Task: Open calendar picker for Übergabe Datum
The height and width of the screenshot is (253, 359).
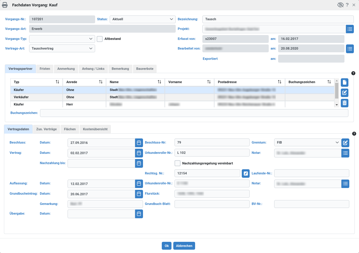Action: click(139, 214)
